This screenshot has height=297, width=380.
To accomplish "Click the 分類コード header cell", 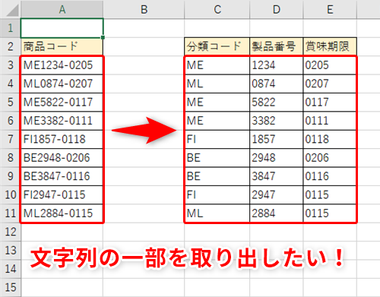I will click(217, 46).
